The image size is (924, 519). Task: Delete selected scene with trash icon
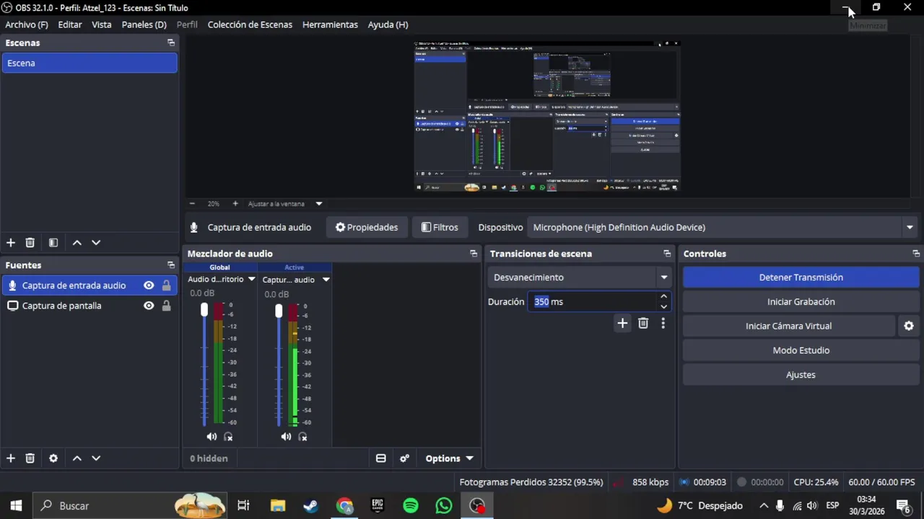point(30,243)
